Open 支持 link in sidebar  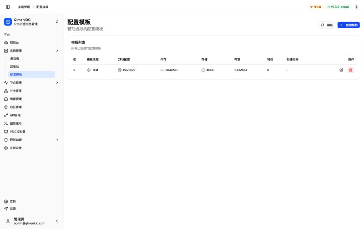(31, 201)
